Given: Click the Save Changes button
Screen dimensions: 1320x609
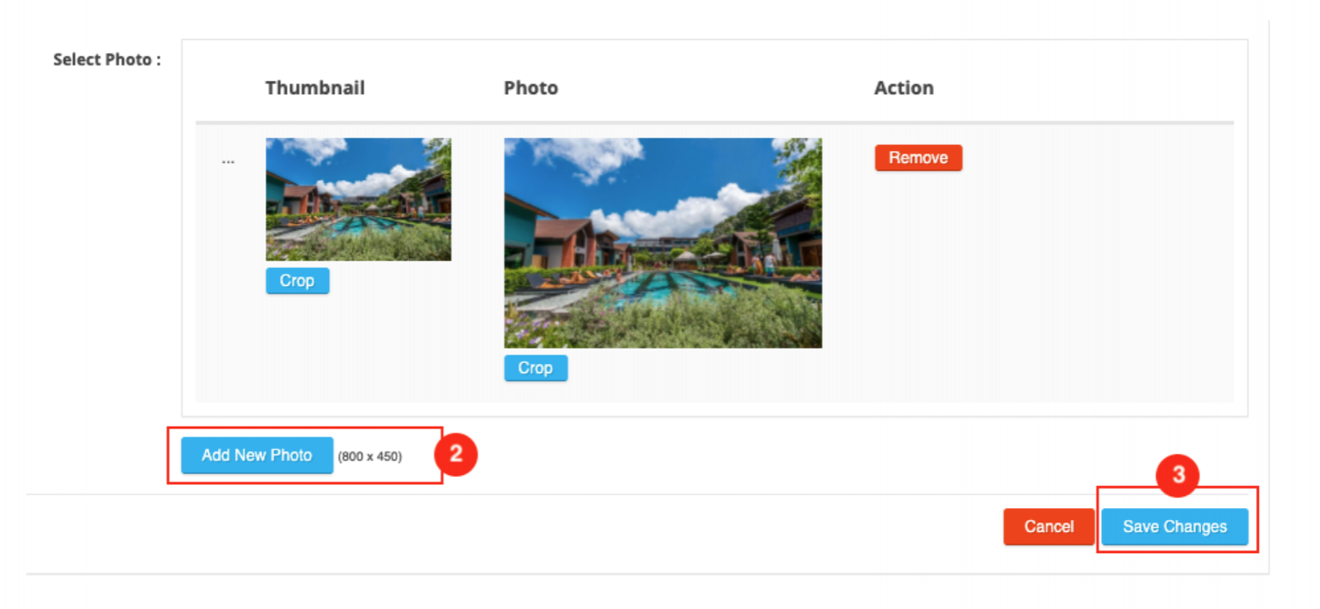Looking at the screenshot, I should tap(1174, 527).
